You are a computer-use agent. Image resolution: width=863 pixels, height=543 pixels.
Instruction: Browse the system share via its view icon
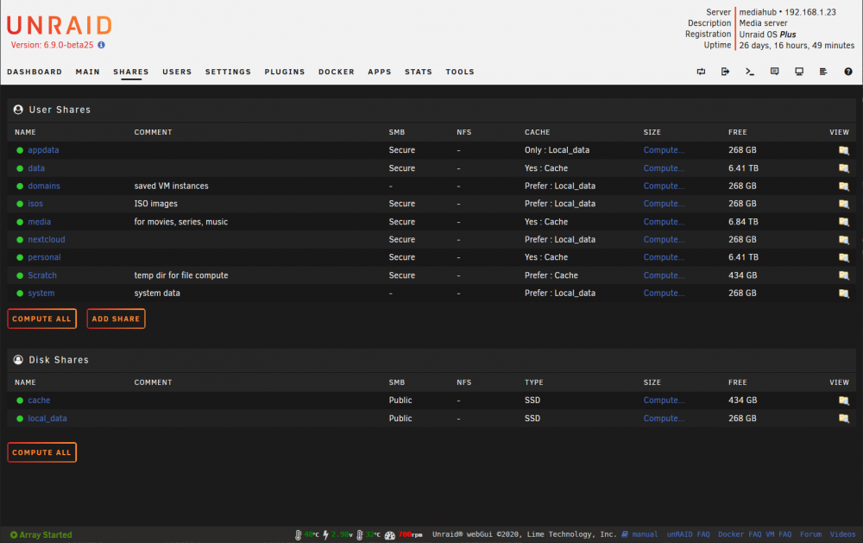[844, 294]
